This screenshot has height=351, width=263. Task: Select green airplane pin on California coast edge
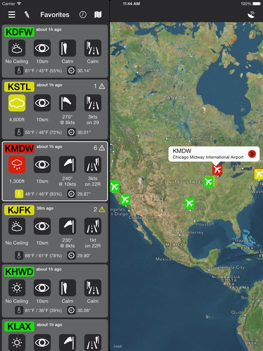114,186
